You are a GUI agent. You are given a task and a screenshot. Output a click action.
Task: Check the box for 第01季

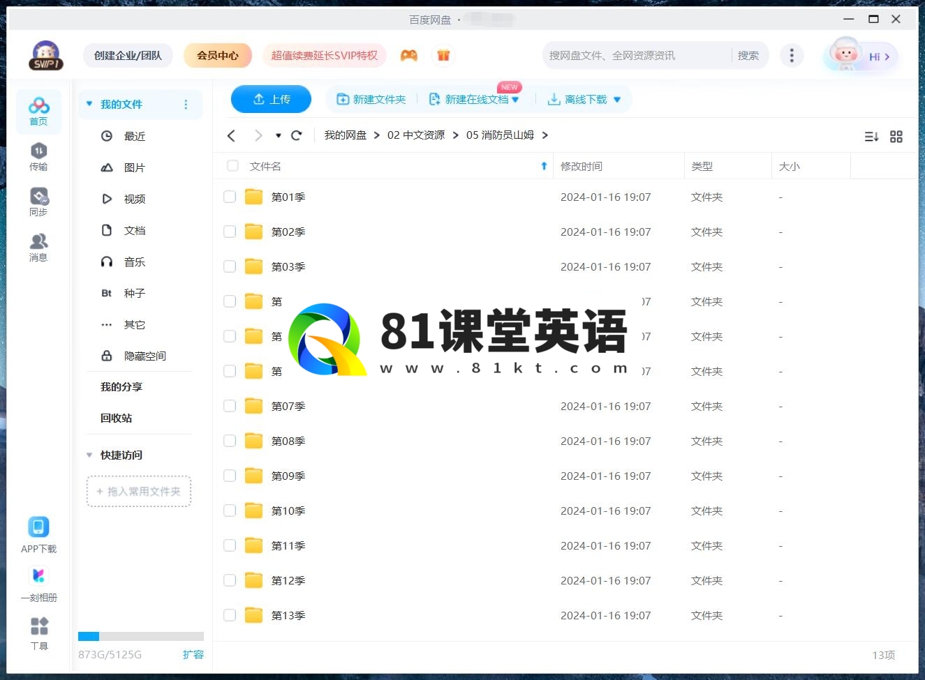click(230, 197)
